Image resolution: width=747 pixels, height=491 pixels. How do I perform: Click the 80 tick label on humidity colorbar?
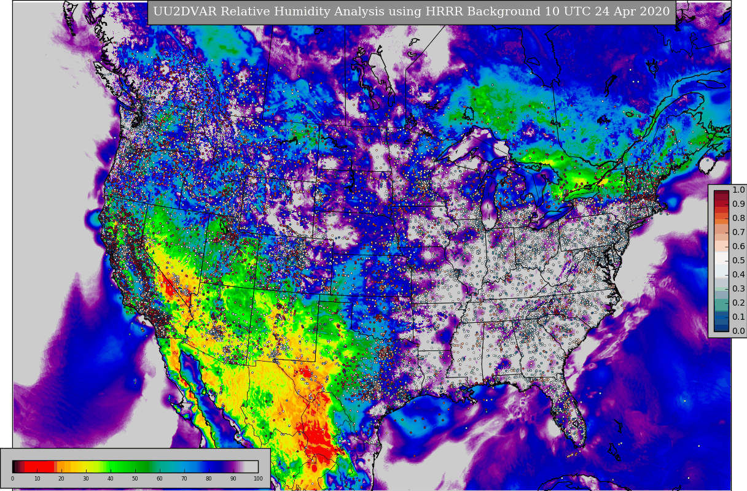[209, 479]
